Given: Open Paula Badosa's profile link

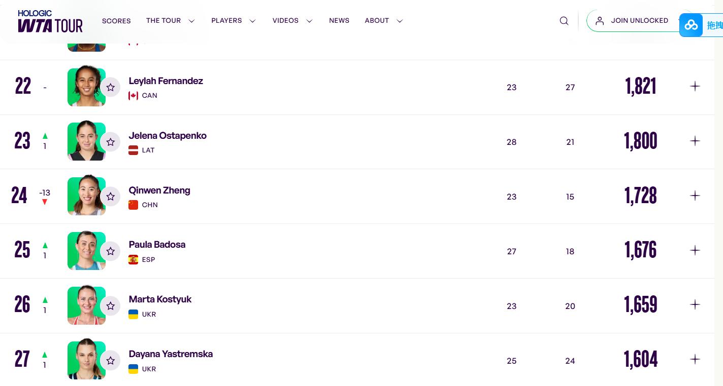Looking at the screenshot, I should [x=157, y=245].
